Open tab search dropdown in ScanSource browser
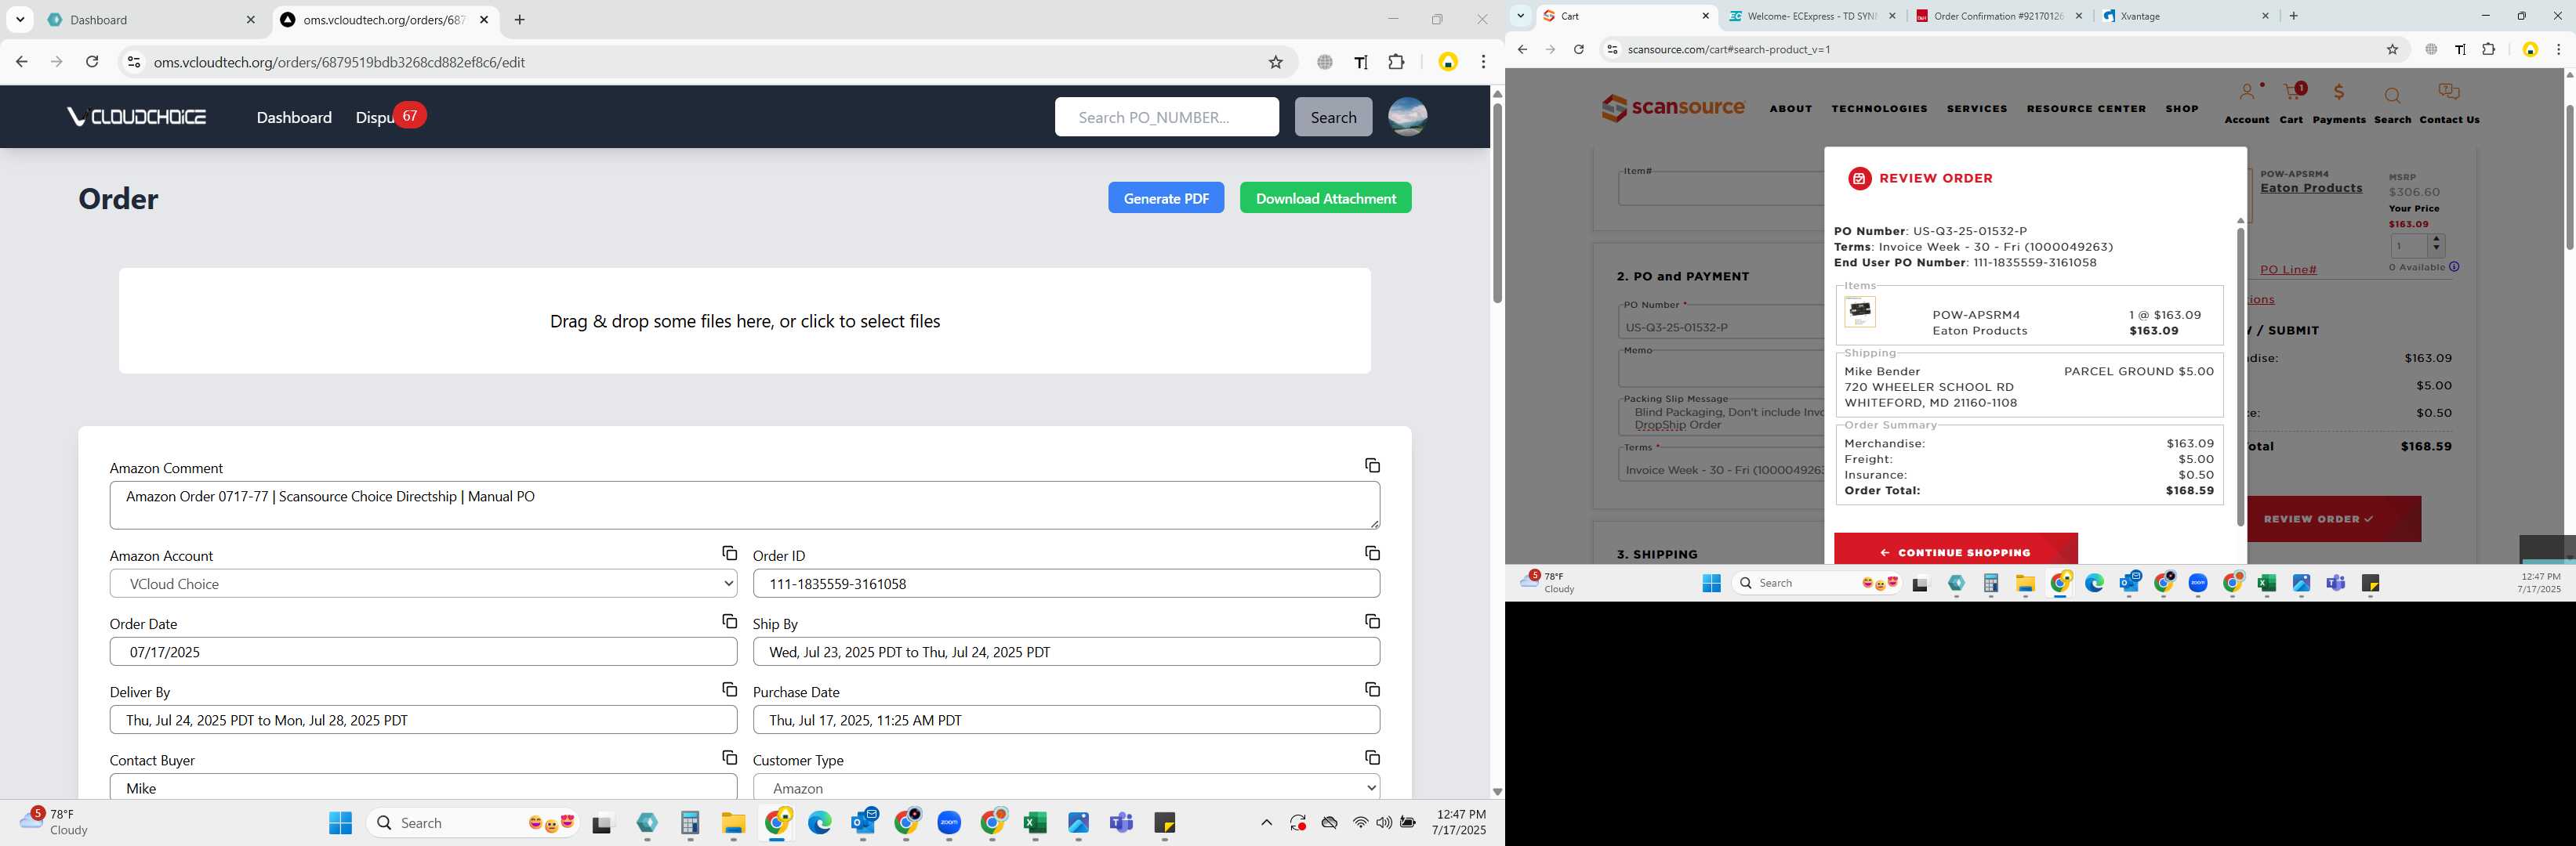Viewport: 2576px width, 846px height. (x=1520, y=15)
